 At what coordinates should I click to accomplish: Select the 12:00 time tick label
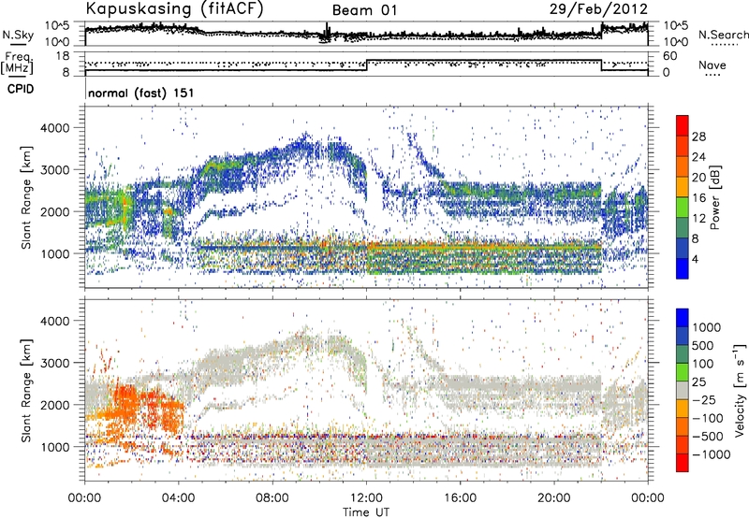tap(366, 498)
